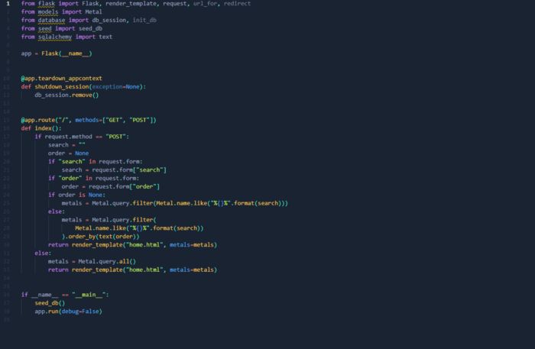Click line number 1 in the gutter
The image size is (535, 349).
coord(8,4)
